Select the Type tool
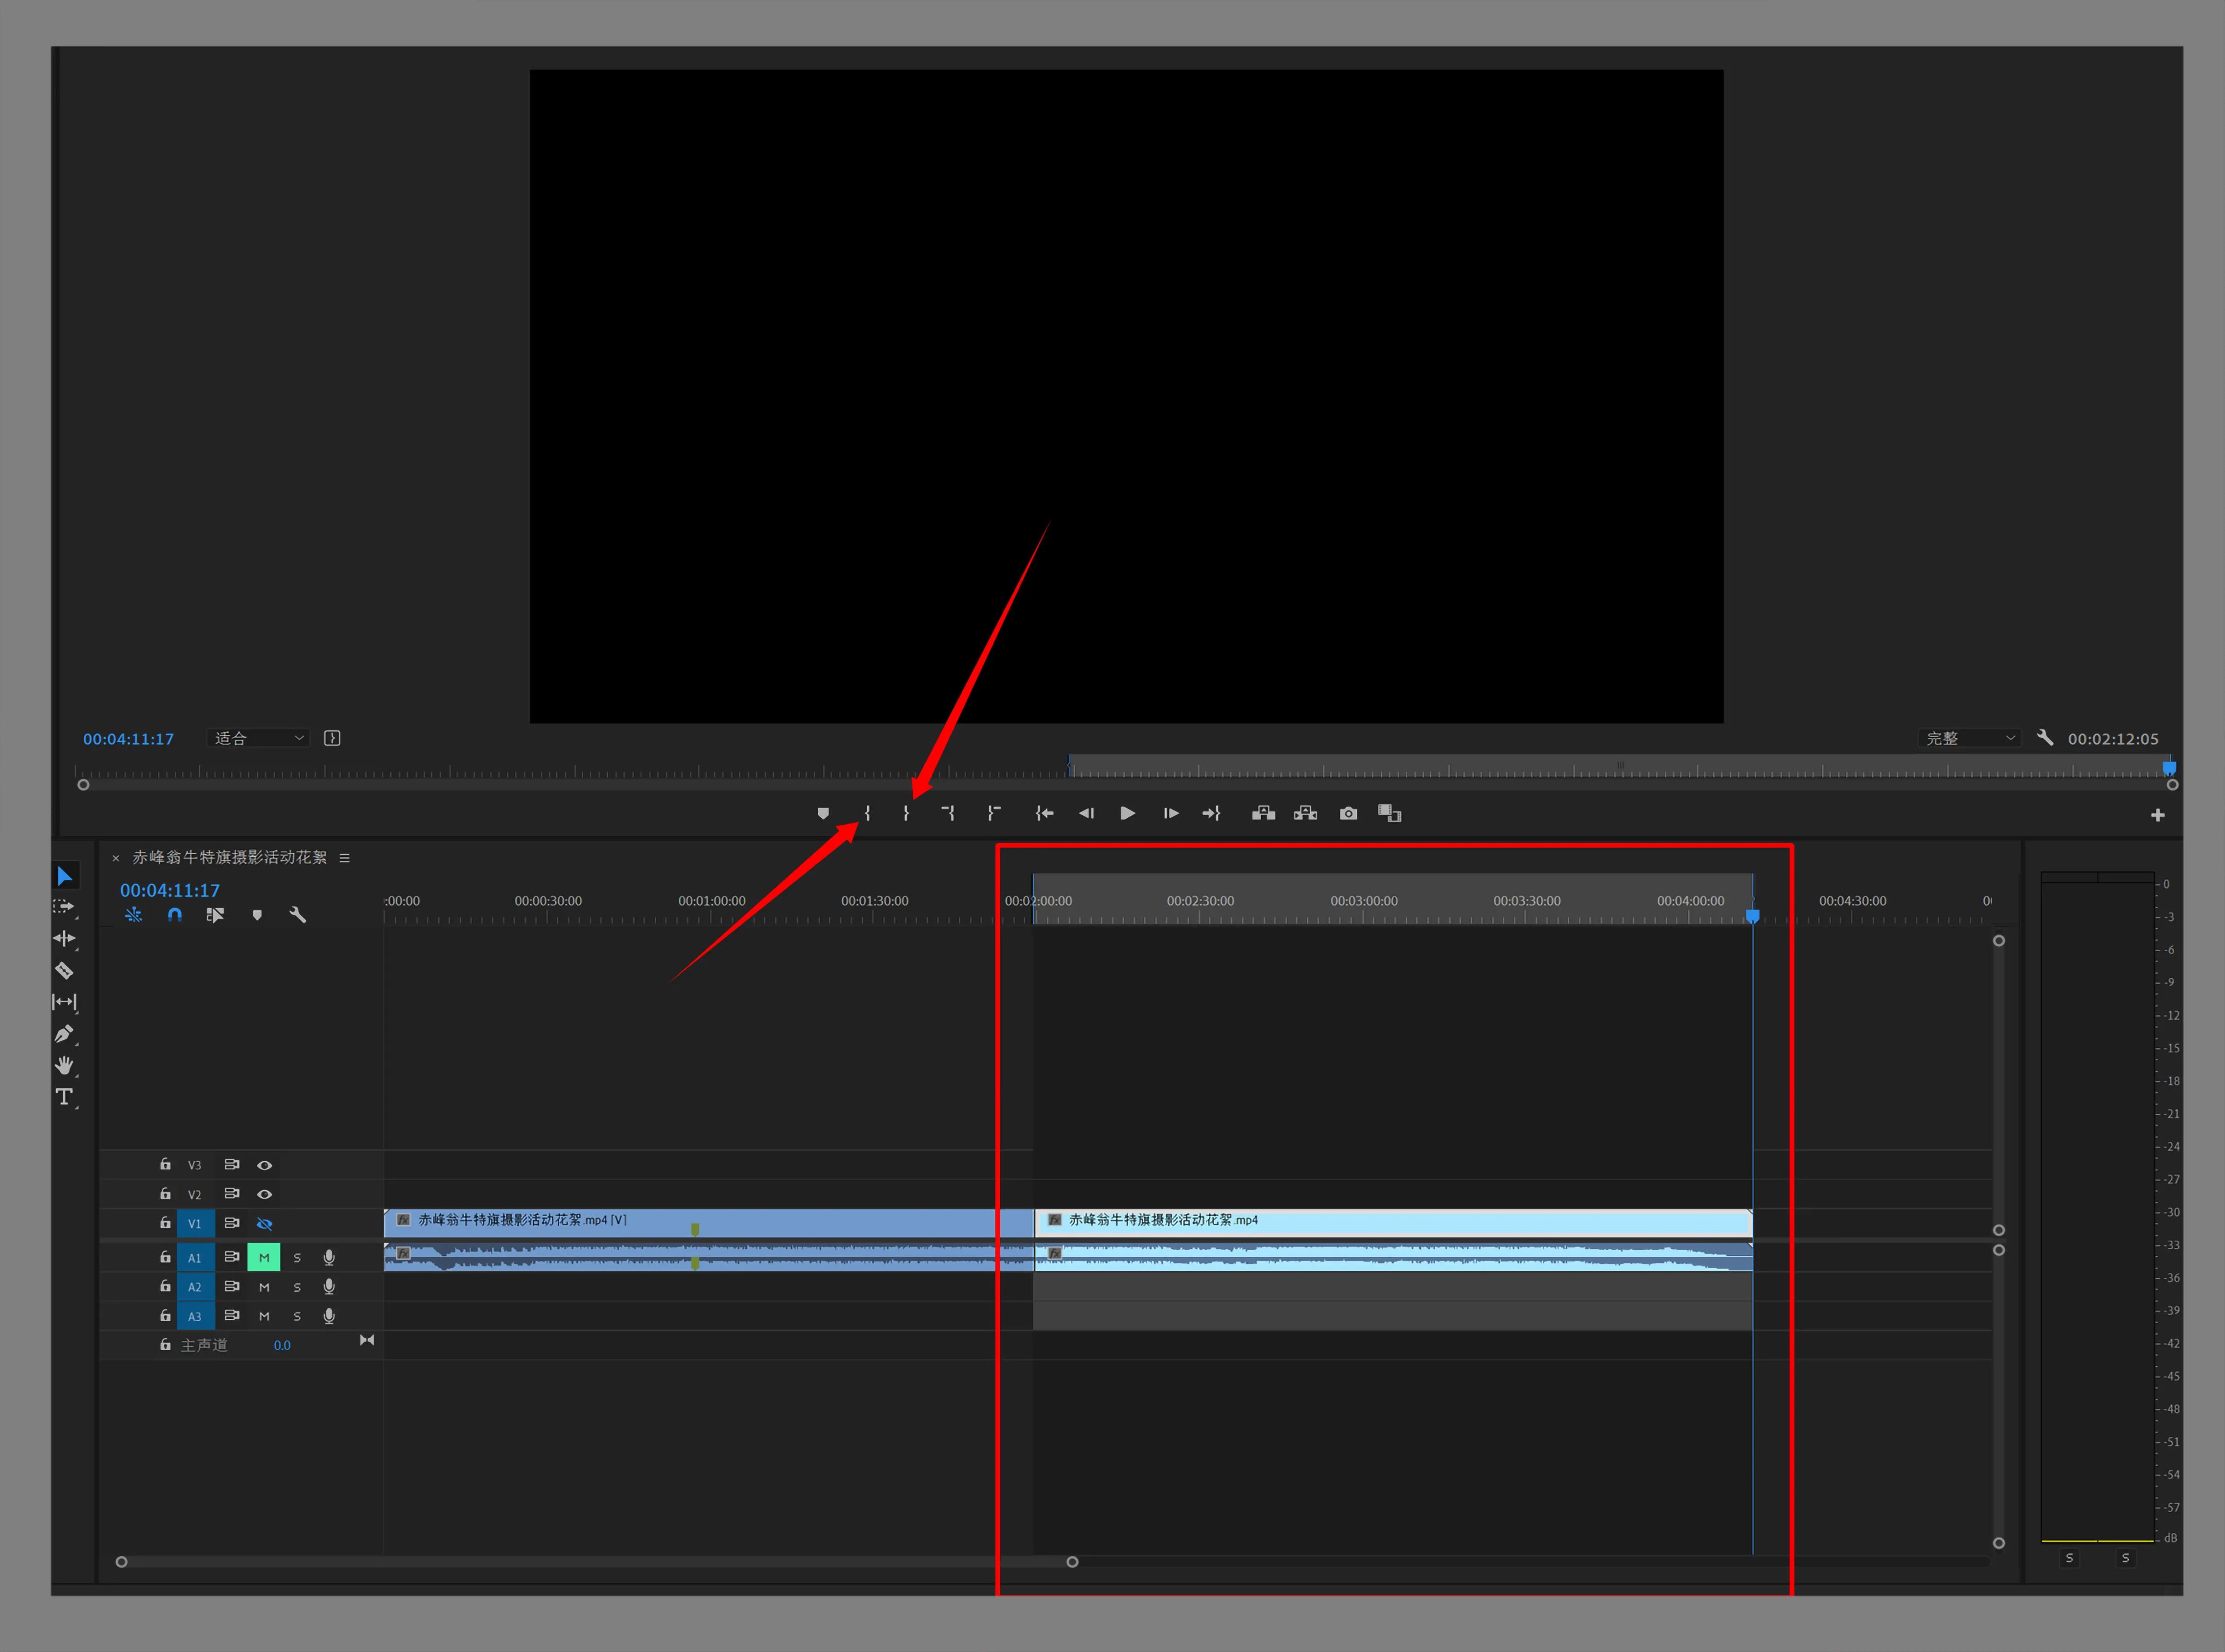 (x=64, y=1097)
